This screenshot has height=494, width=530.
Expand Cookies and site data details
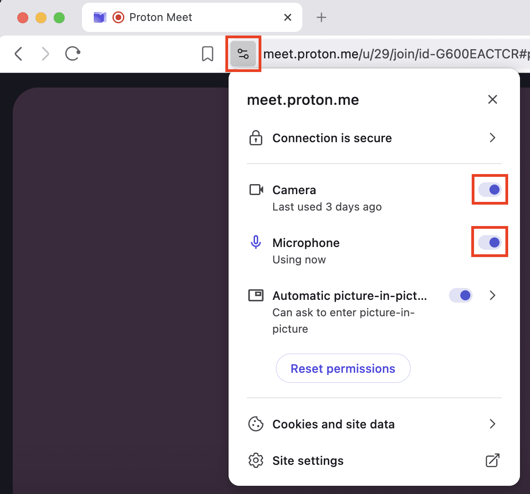[x=492, y=424]
